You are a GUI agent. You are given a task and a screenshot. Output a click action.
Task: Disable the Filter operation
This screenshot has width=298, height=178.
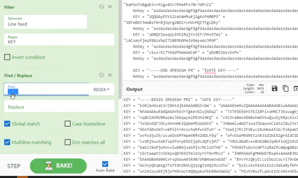pyautogui.click(x=101, y=7)
